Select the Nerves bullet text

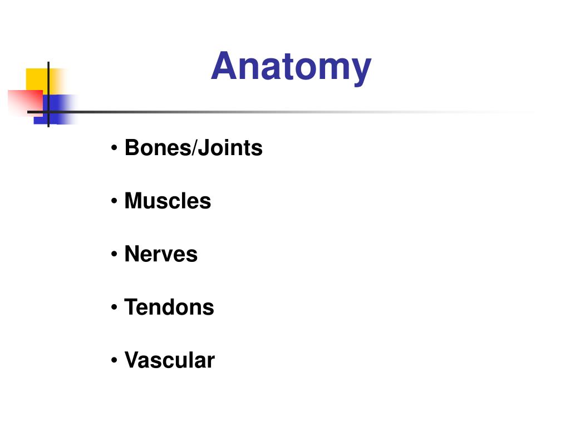(161, 254)
